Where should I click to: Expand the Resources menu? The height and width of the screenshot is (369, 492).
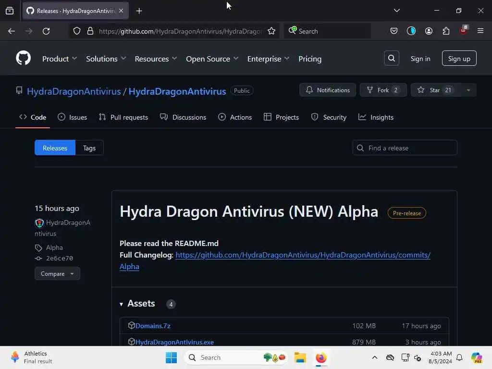pos(156,59)
